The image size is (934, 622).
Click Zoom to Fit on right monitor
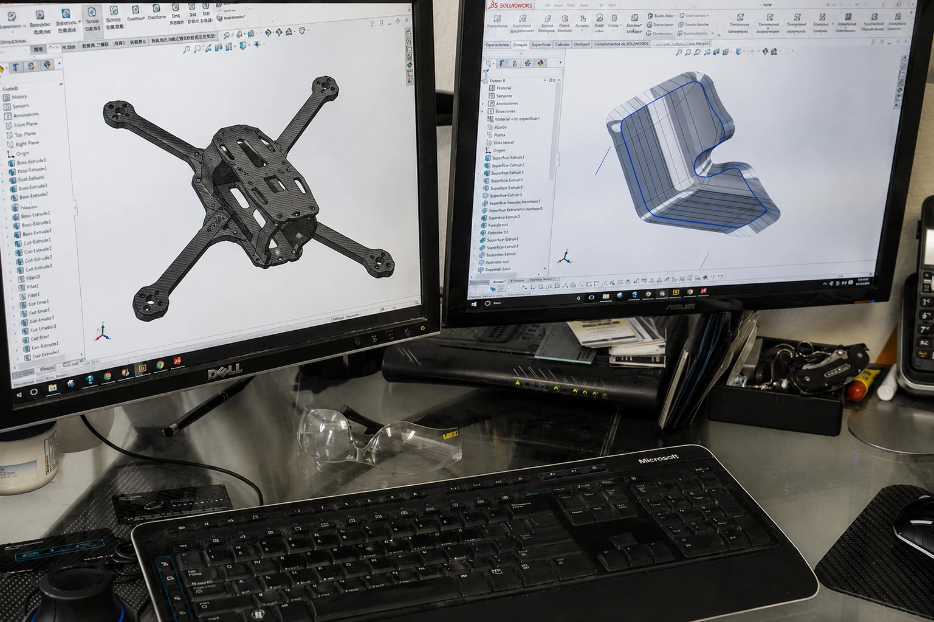click(x=679, y=52)
